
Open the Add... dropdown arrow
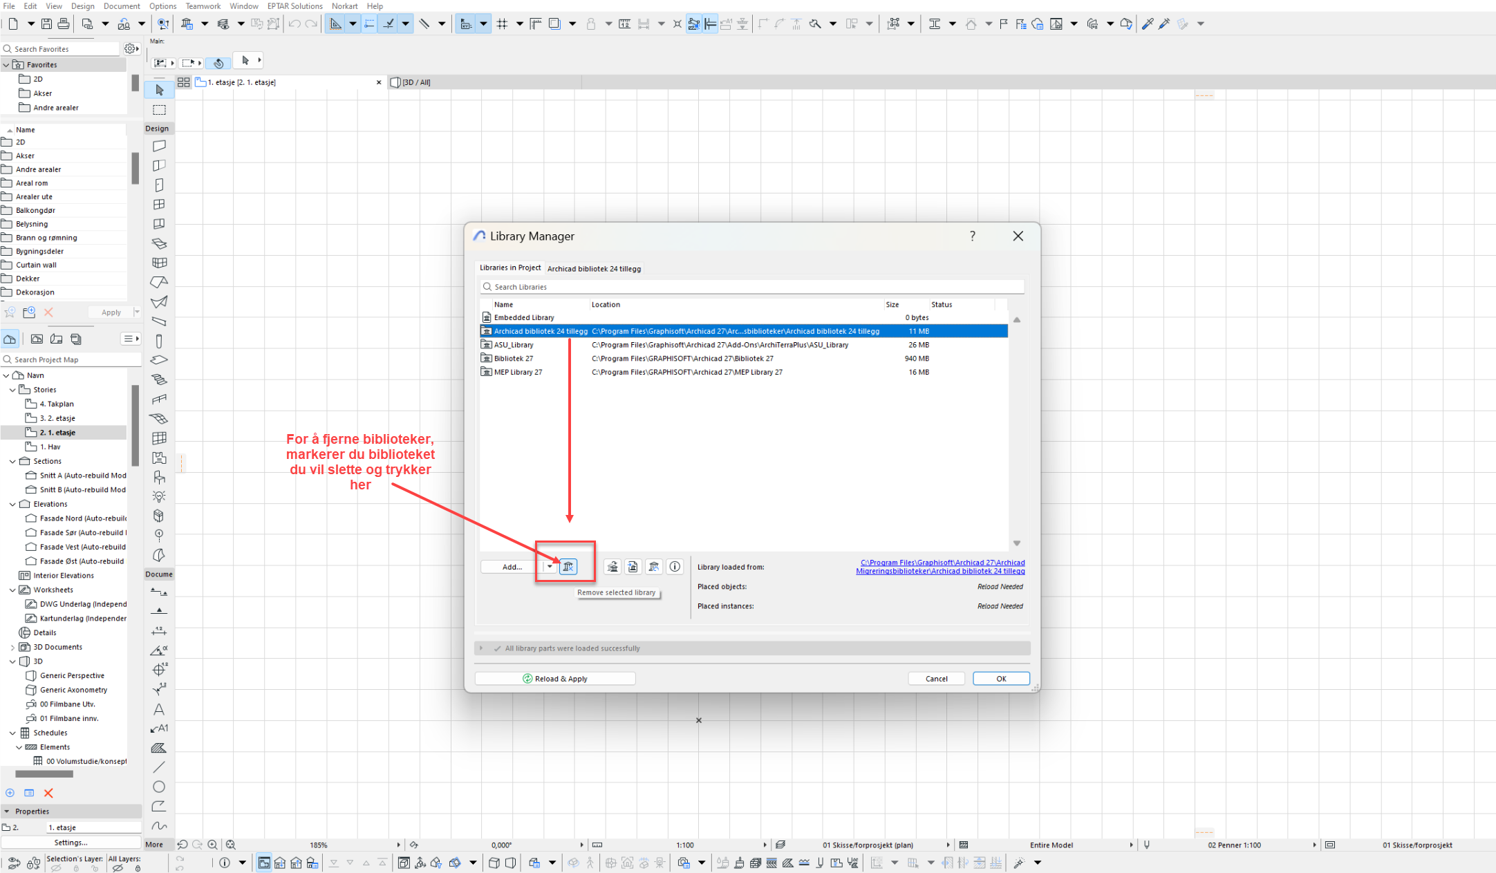[x=550, y=567]
